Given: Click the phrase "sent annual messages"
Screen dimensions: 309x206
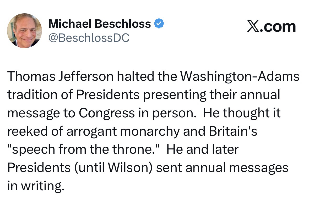Looking at the screenshot, I should click(x=222, y=168).
